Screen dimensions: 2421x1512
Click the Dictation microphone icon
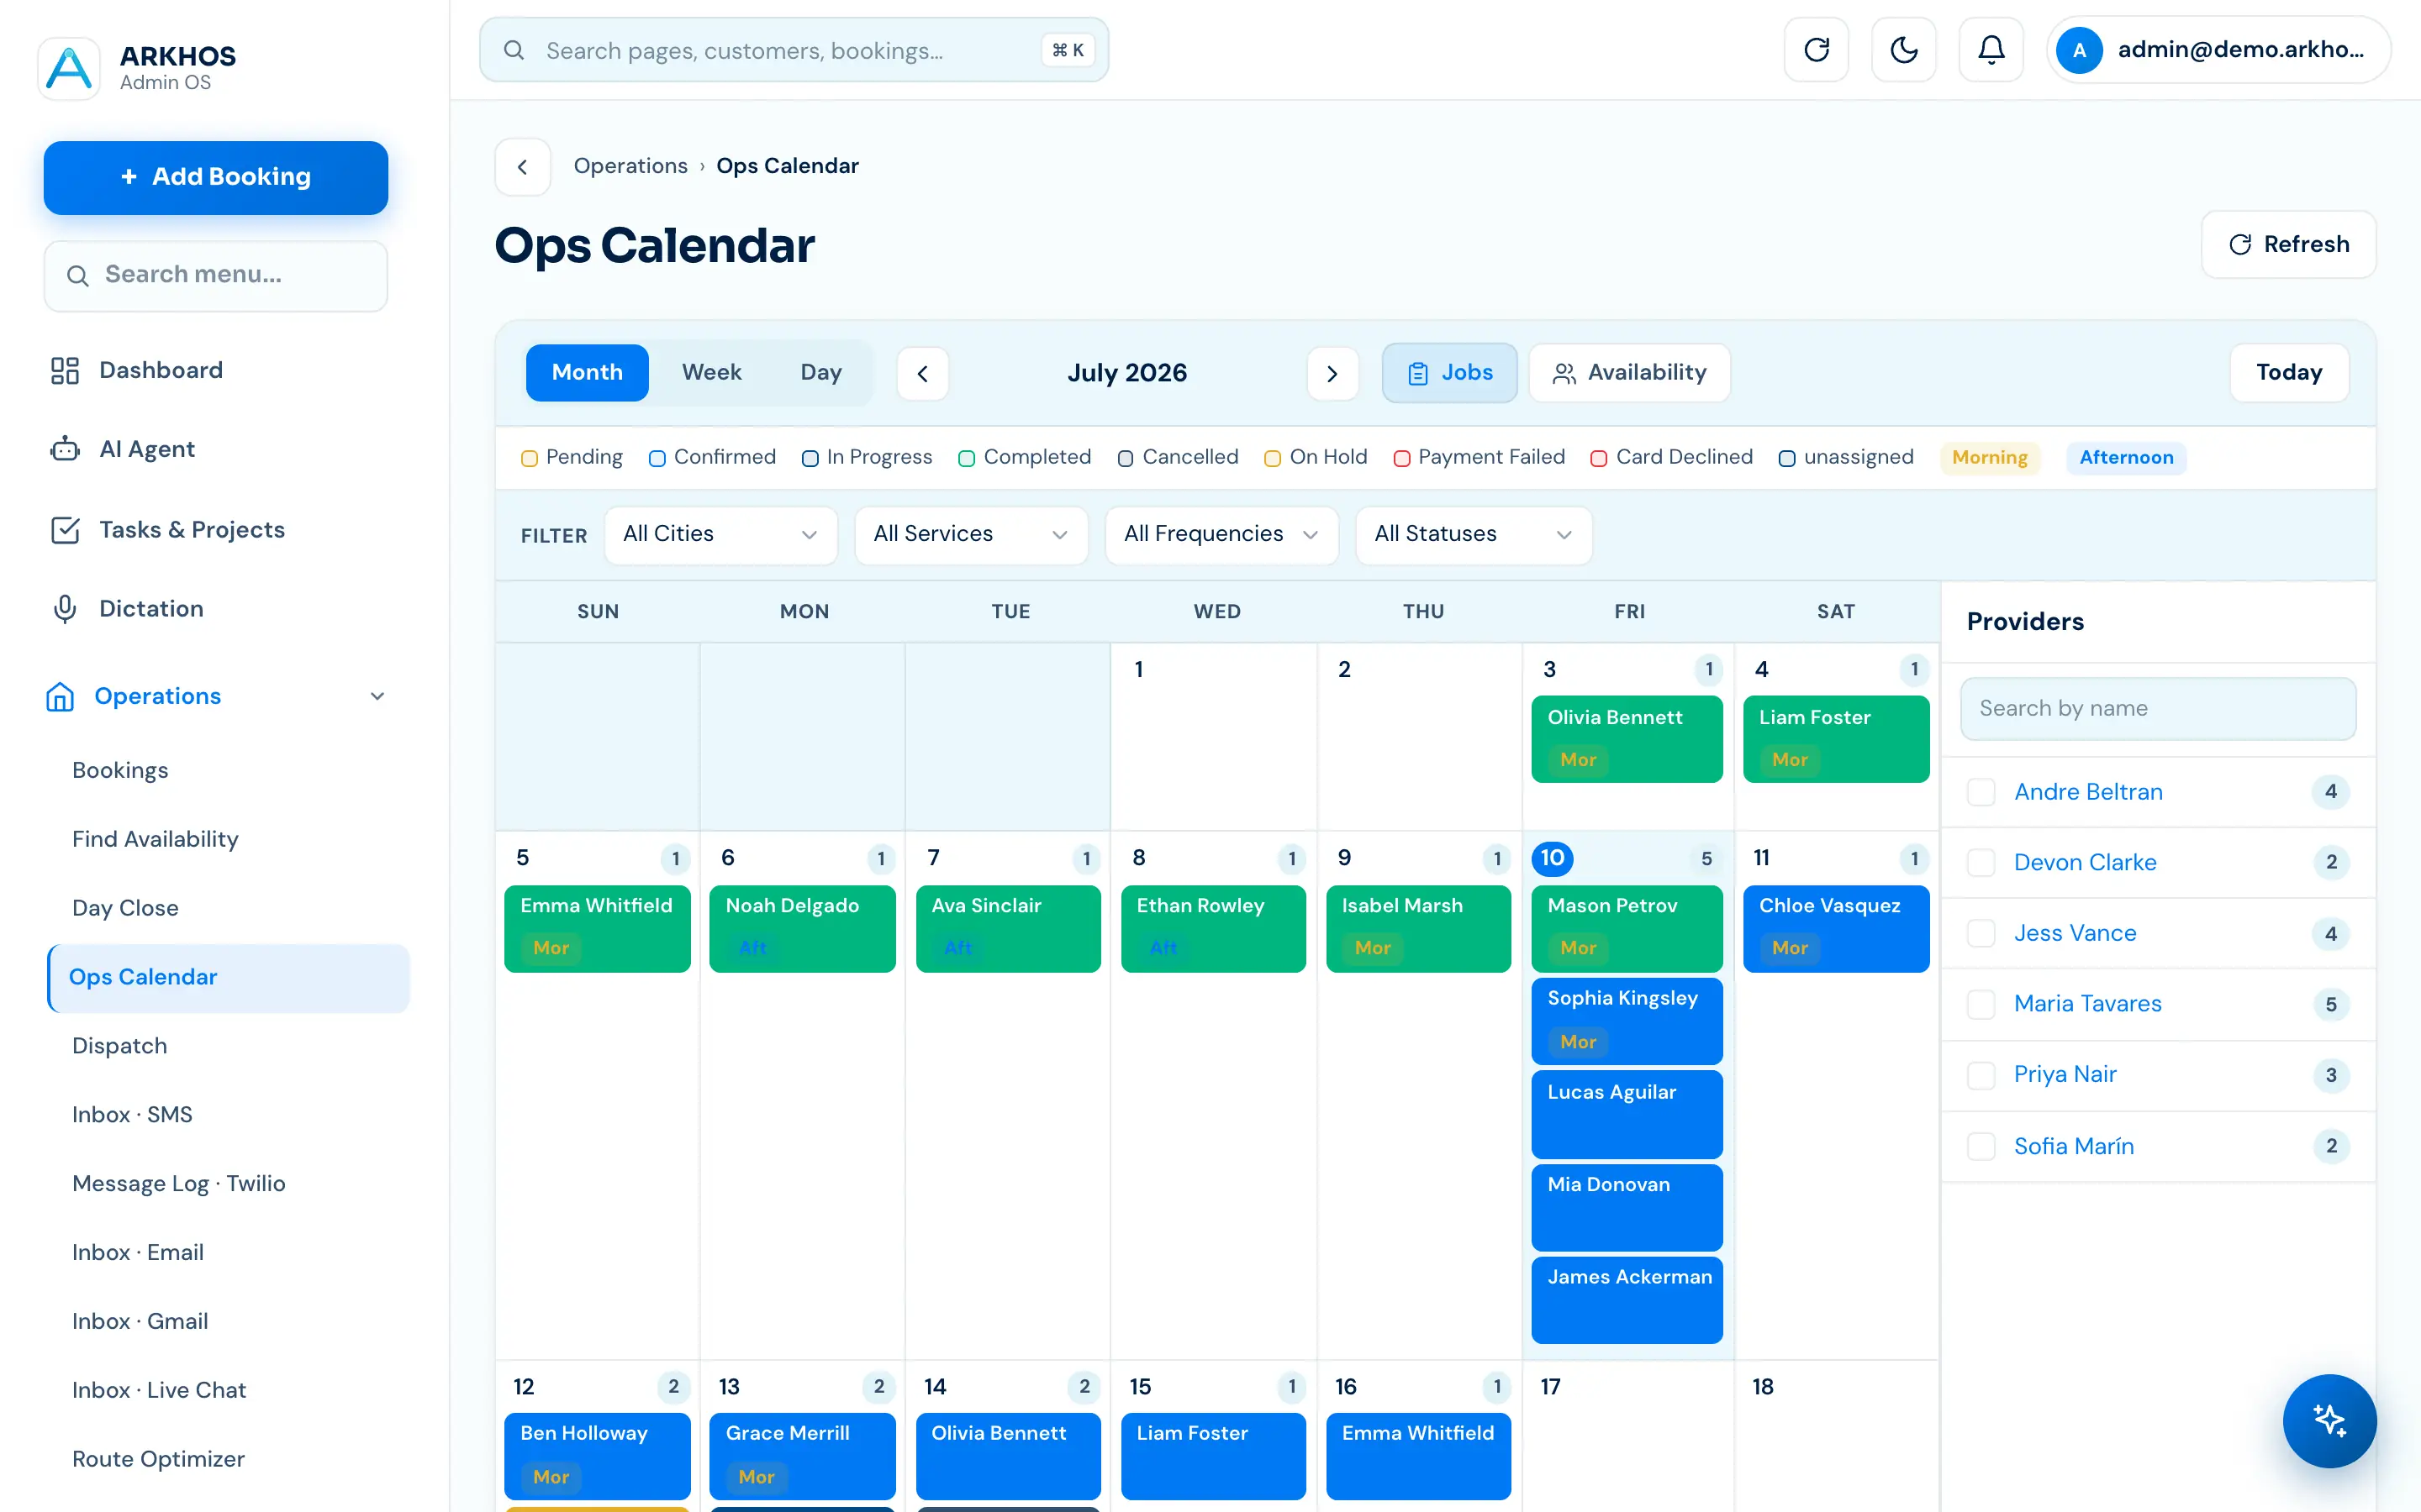pyautogui.click(x=65, y=609)
